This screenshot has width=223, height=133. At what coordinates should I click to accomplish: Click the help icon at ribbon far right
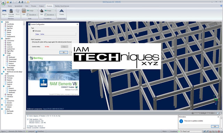pyautogui.click(x=221, y=6)
